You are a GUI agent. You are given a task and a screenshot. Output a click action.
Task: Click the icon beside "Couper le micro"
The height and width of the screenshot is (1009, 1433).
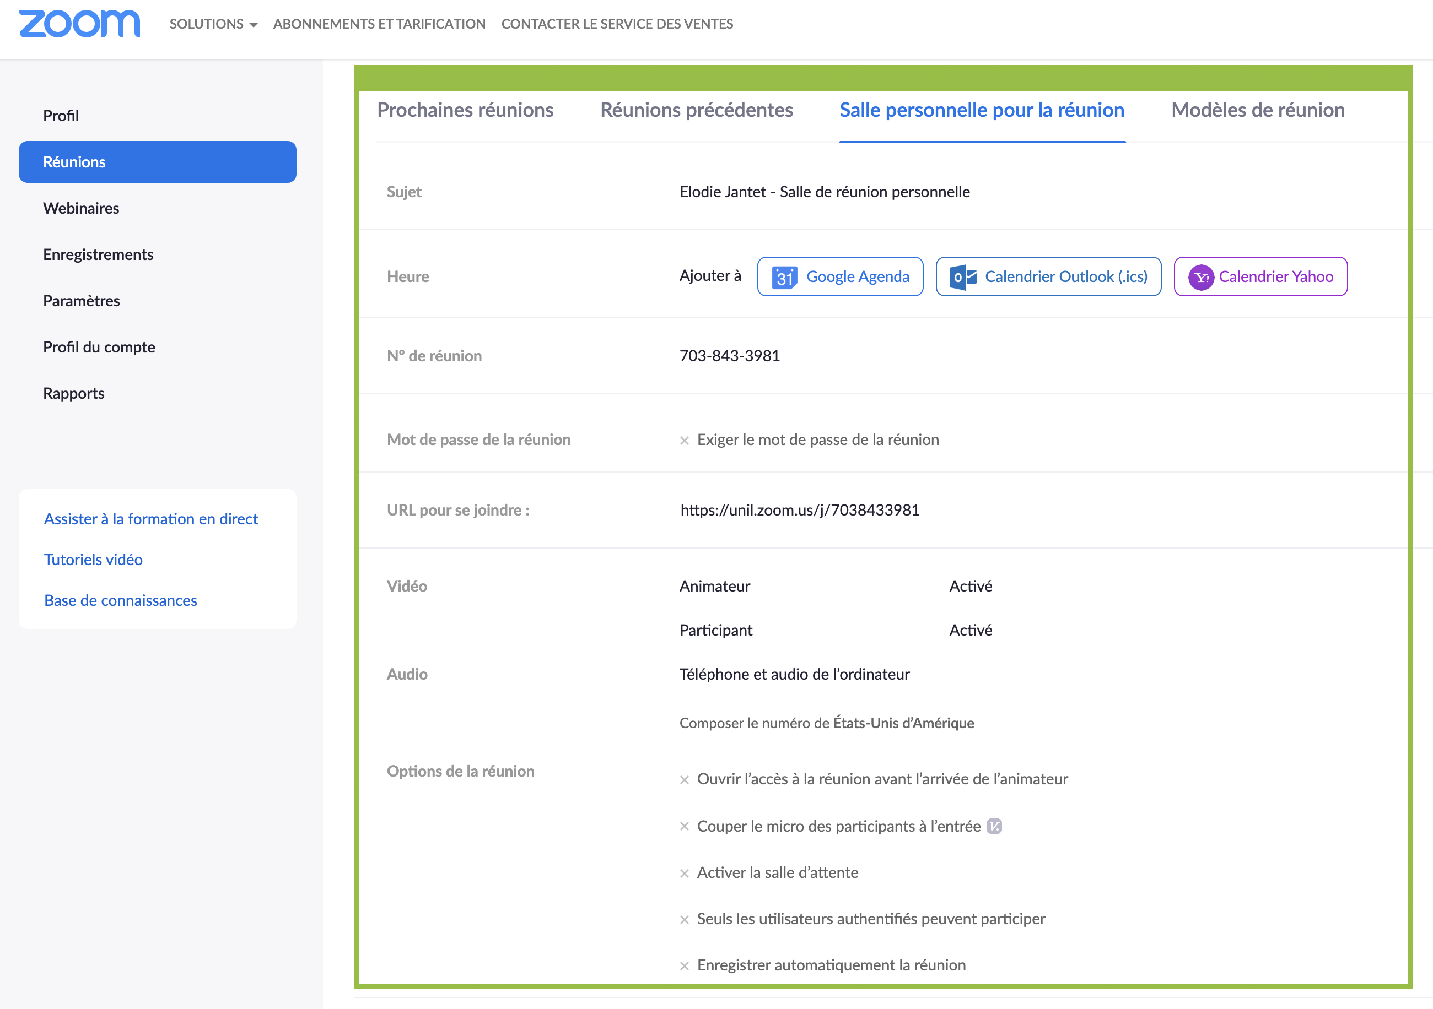994,826
